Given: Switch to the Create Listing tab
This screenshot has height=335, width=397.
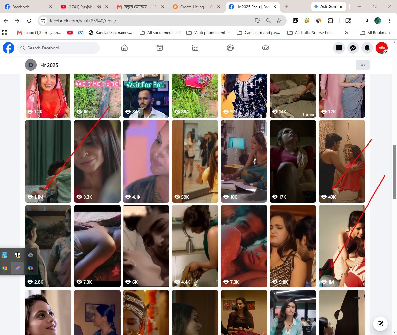Looking at the screenshot, I should (x=197, y=7).
